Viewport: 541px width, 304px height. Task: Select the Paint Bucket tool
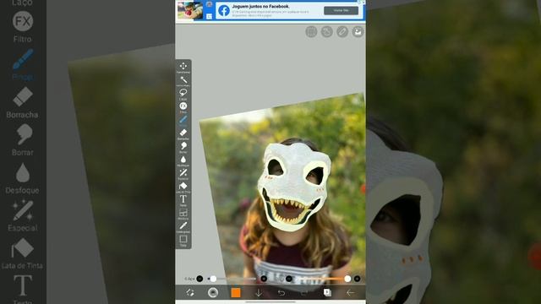coord(183,187)
